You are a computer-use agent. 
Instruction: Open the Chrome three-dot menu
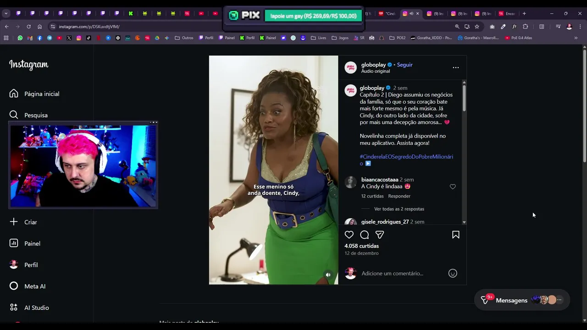(x=580, y=27)
